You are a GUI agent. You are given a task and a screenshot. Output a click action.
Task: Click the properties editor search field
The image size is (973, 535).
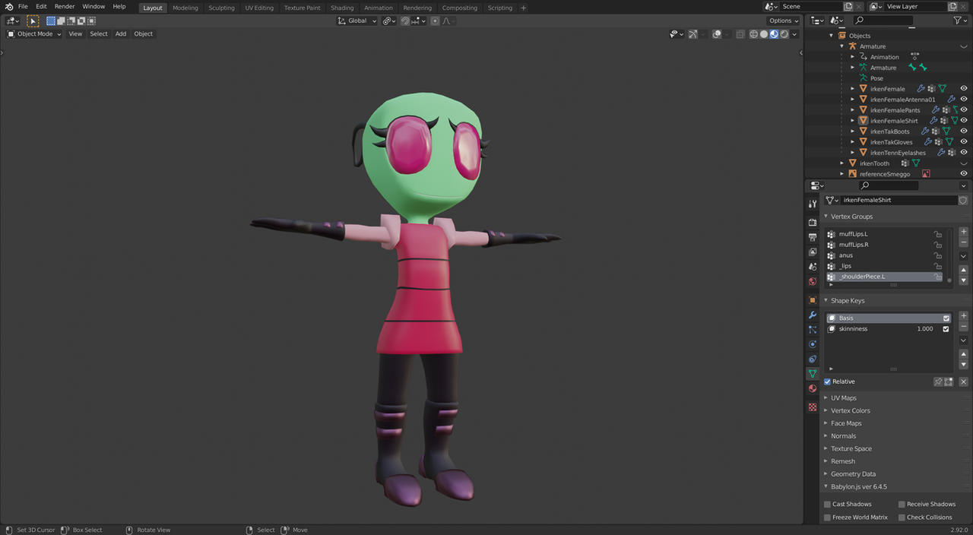click(x=888, y=185)
